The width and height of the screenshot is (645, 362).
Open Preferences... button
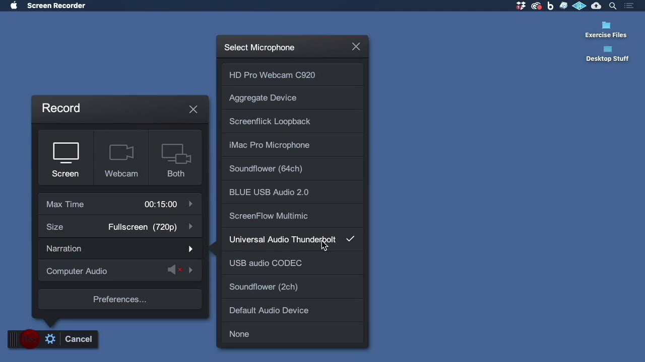[x=120, y=299]
